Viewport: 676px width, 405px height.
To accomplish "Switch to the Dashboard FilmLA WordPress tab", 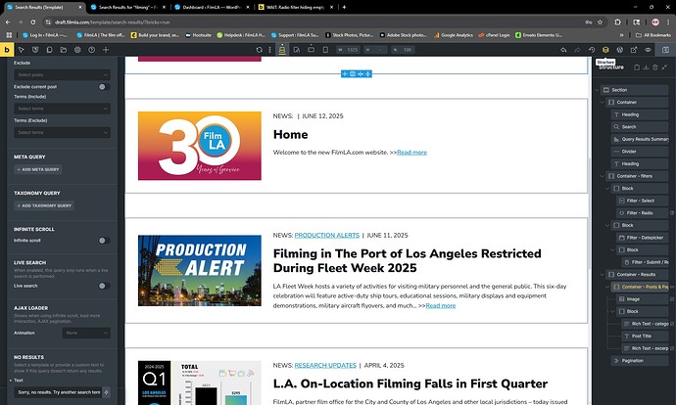I will 208,6.
